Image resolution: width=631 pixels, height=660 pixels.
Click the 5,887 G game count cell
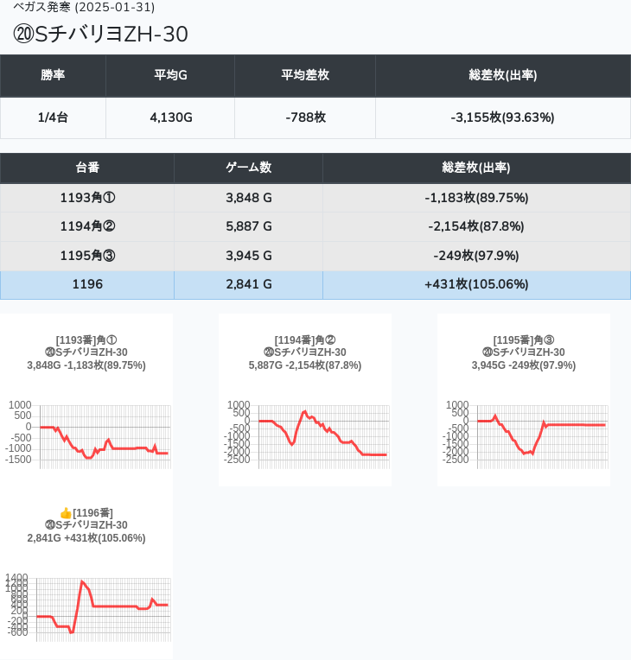[248, 226]
